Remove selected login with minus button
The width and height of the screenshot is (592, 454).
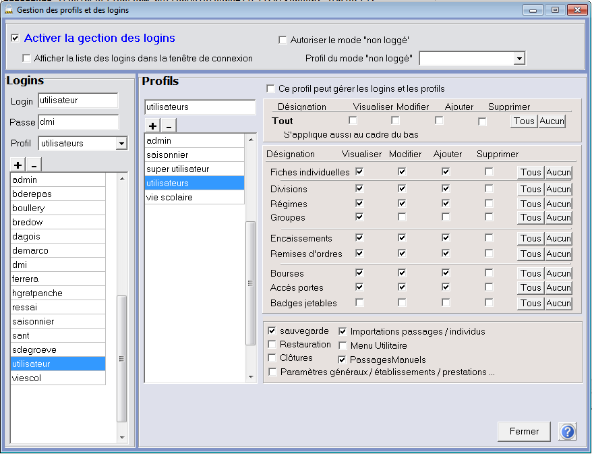tap(34, 165)
